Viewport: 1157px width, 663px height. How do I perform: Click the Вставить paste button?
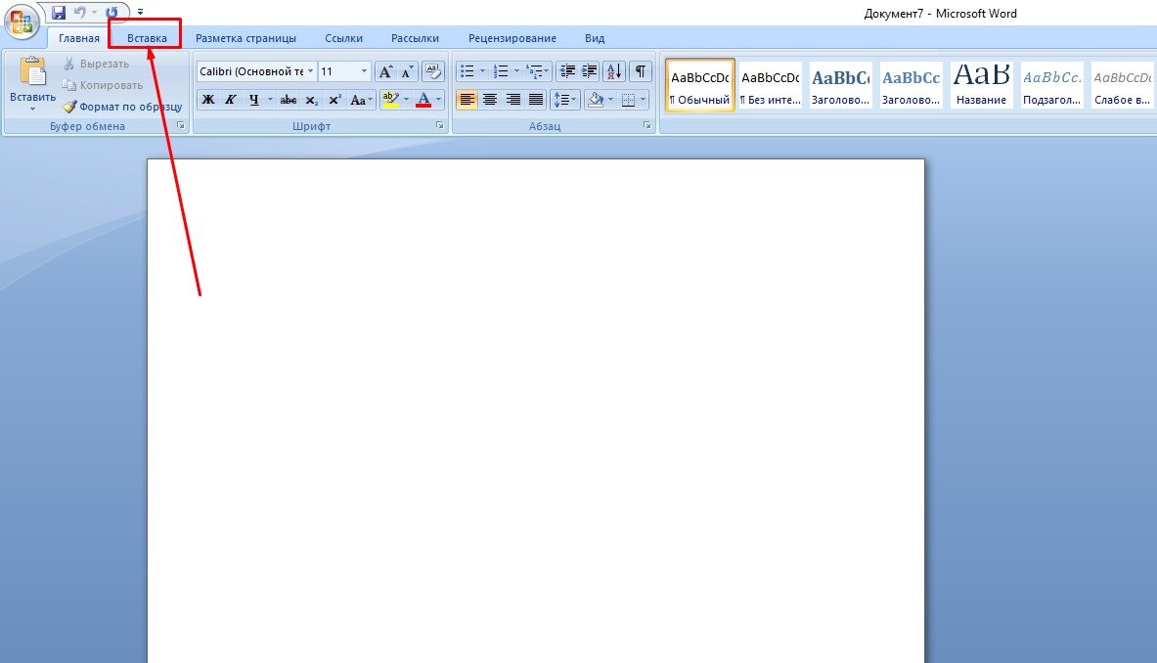click(x=32, y=84)
